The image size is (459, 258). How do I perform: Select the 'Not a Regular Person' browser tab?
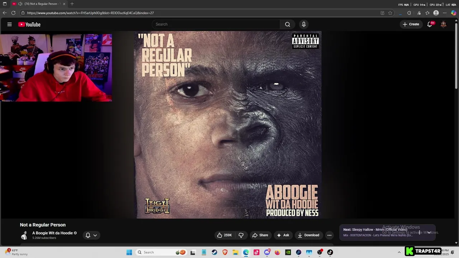(x=39, y=4)
